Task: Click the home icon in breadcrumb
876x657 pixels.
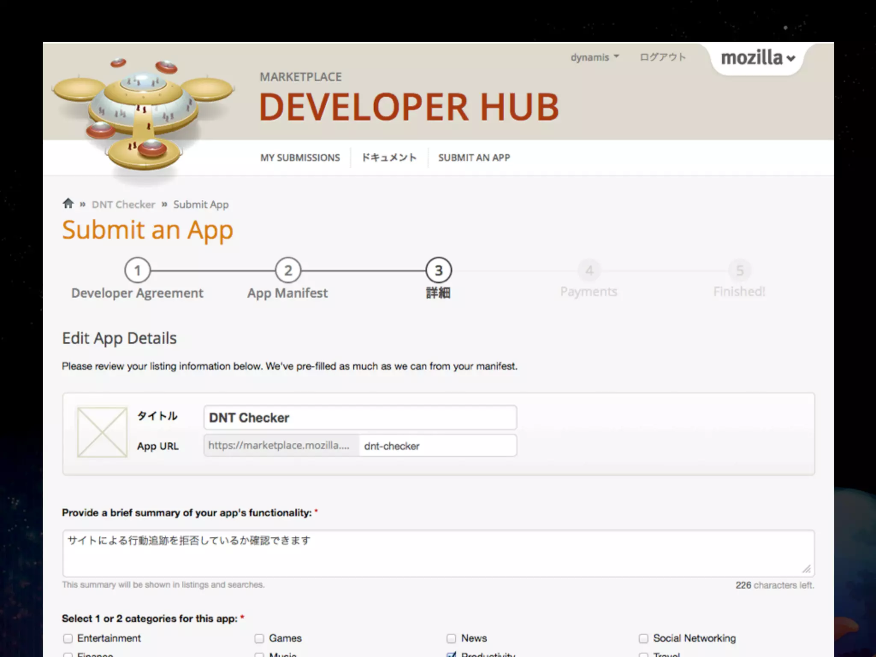Action: click(x=68, y=204)
